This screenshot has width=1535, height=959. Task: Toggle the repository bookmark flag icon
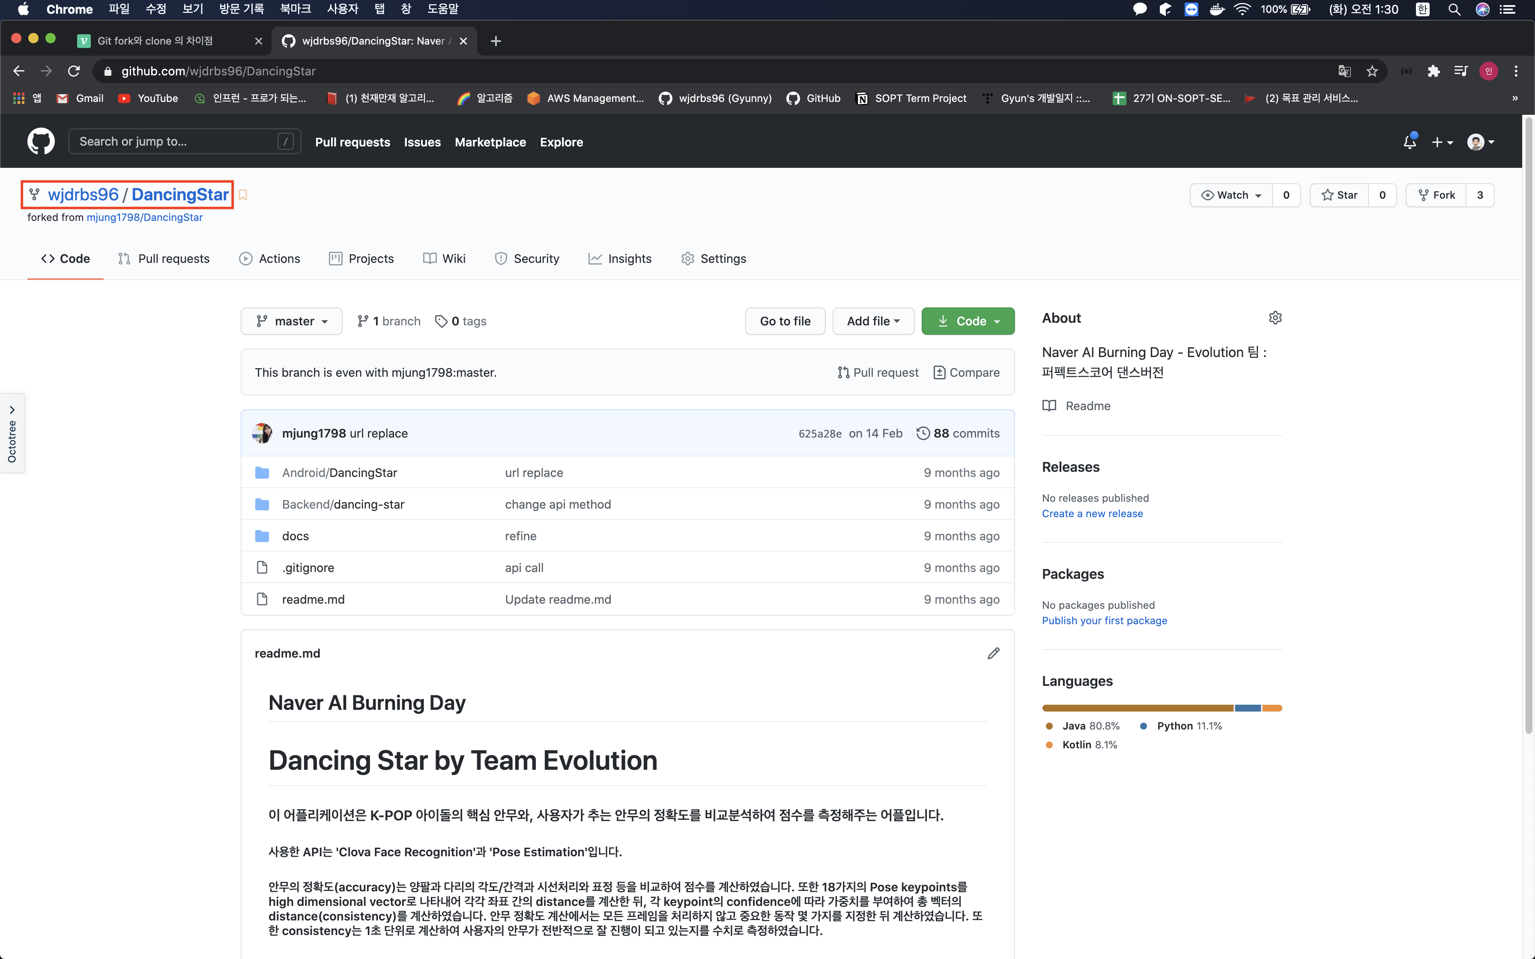pyautogui.click(x=243, y=195)
